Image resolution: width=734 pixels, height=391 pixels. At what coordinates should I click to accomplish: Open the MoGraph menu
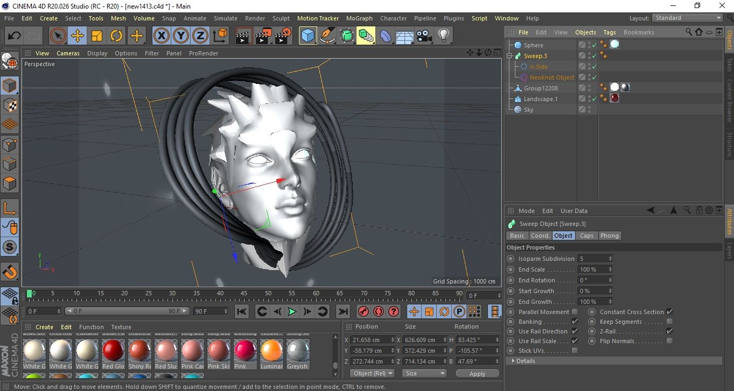[x=359, y=18]
